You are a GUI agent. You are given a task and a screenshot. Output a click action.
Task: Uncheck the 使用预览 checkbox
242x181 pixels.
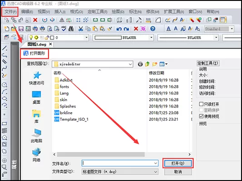201,116
